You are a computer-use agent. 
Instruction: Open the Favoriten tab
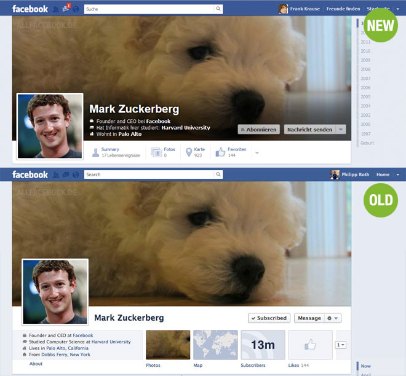coord(231,152)
